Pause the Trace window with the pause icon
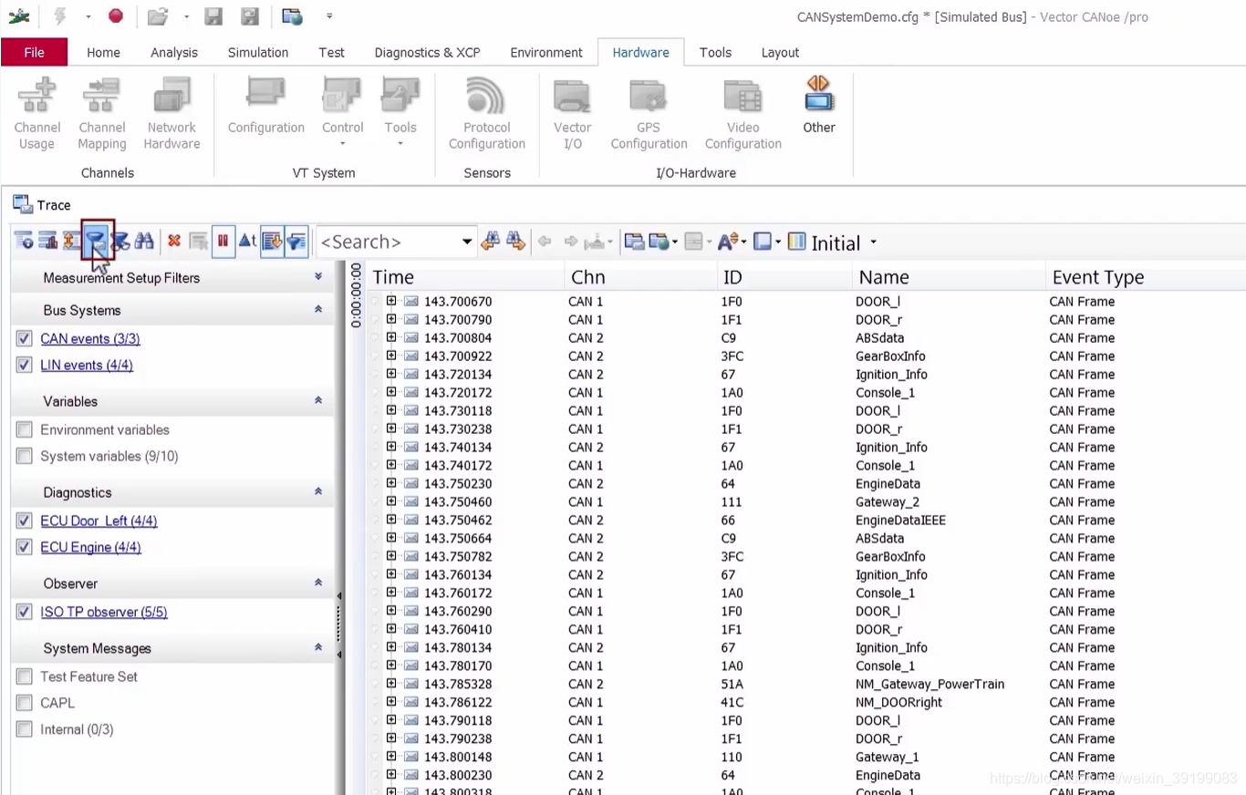The width and height of the screenshot is (1246, 795). [223, 242]
